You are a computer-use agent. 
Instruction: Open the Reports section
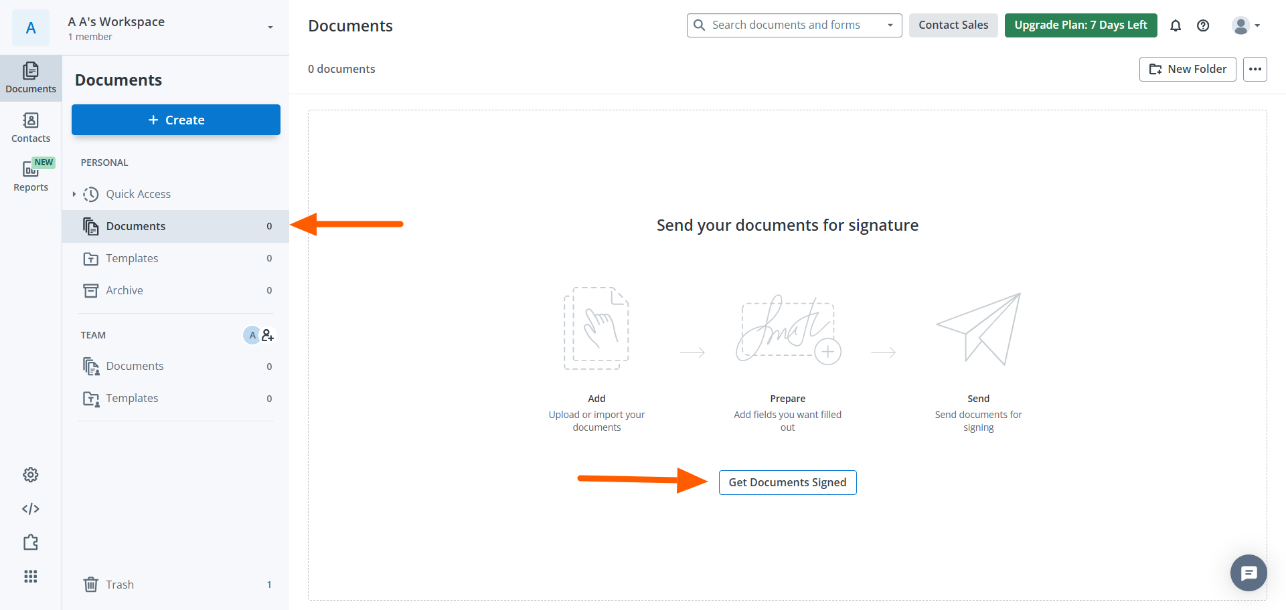point(31,175)
